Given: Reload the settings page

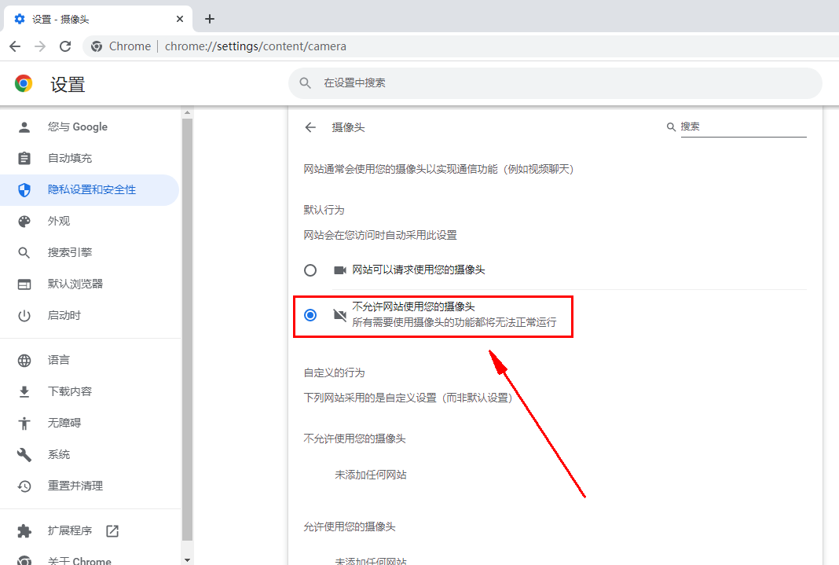Looking at the screenshot, I should (65, 46).
